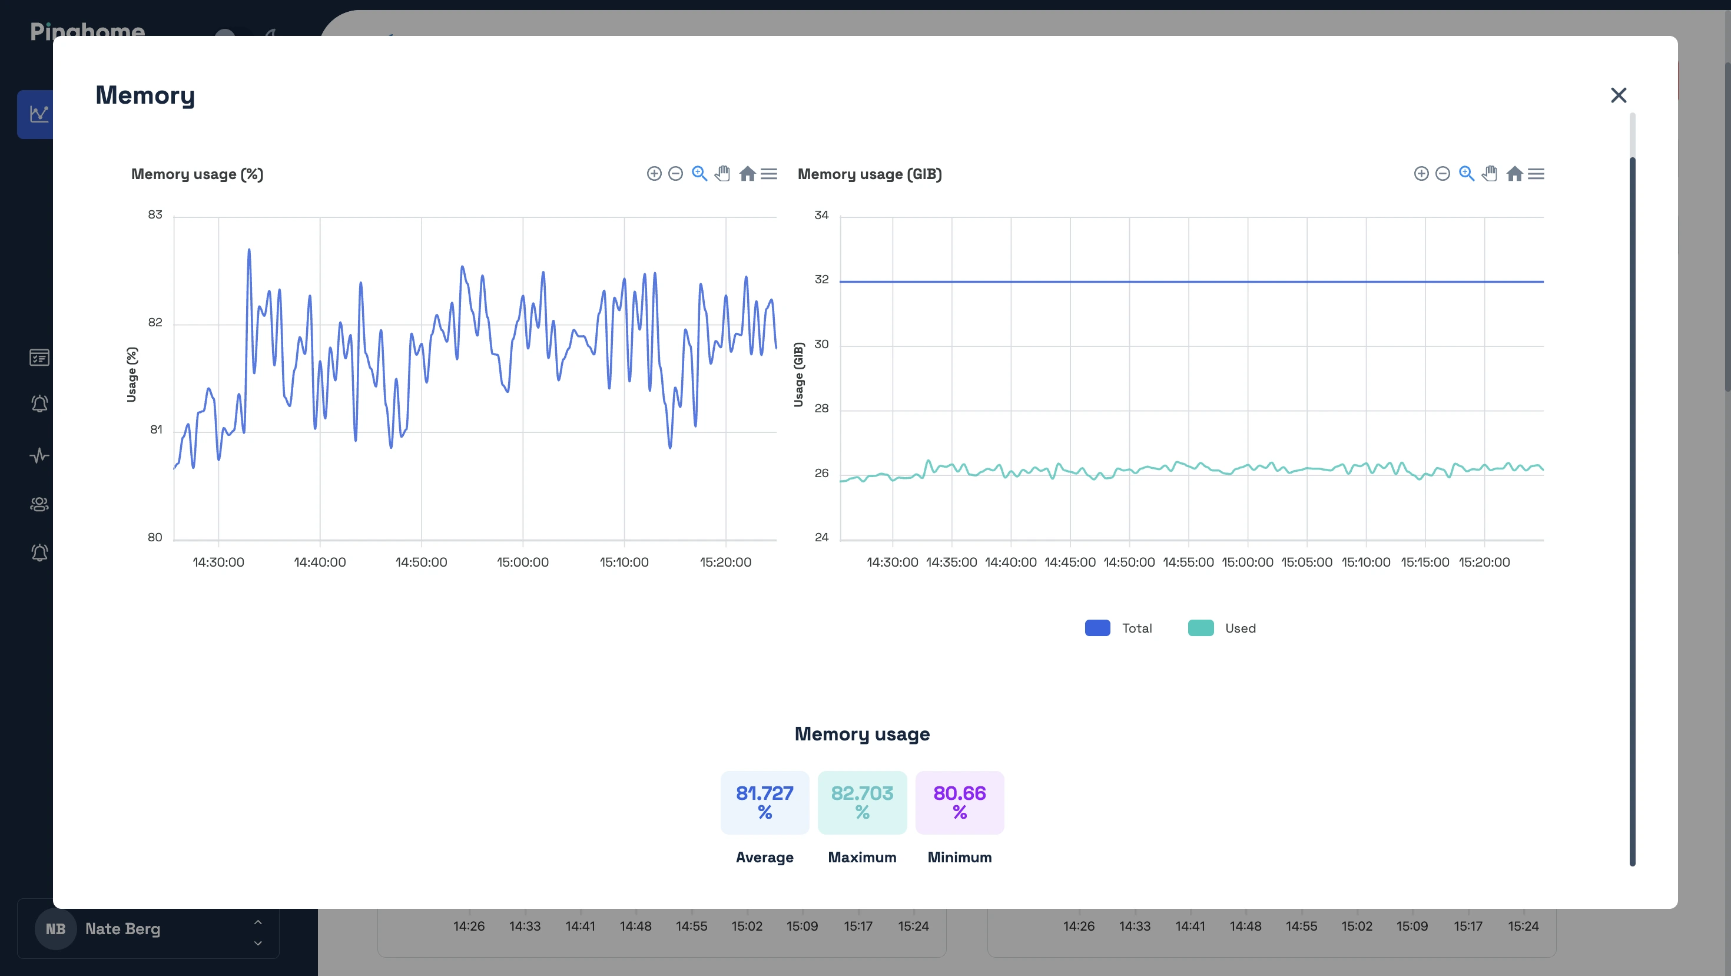Open the metrics chart view in the sidebar

click(x=38, y=114)
